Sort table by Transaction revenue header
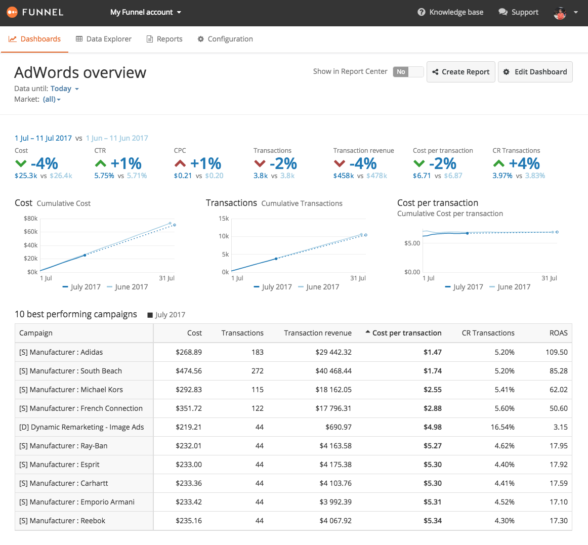The width and height of the screenshot is (588, 545). click(318, 333)
